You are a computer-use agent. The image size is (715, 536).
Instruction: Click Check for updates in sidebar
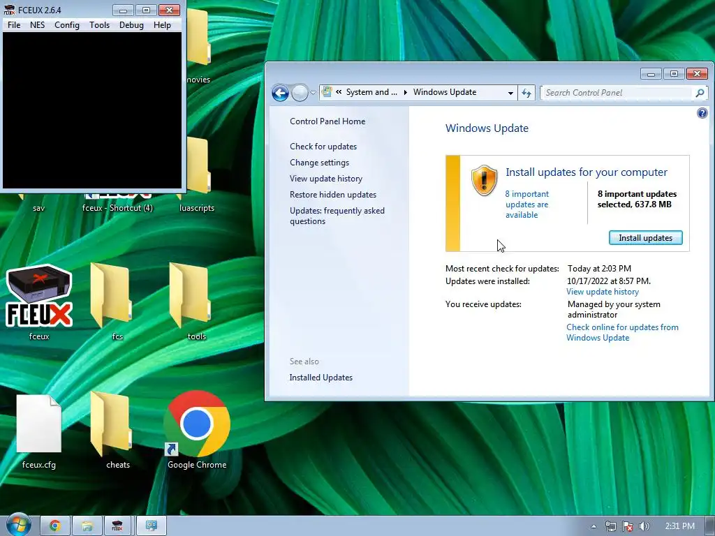323,147
